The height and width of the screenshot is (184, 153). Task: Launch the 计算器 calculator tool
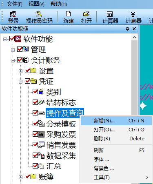pos(110,14)
